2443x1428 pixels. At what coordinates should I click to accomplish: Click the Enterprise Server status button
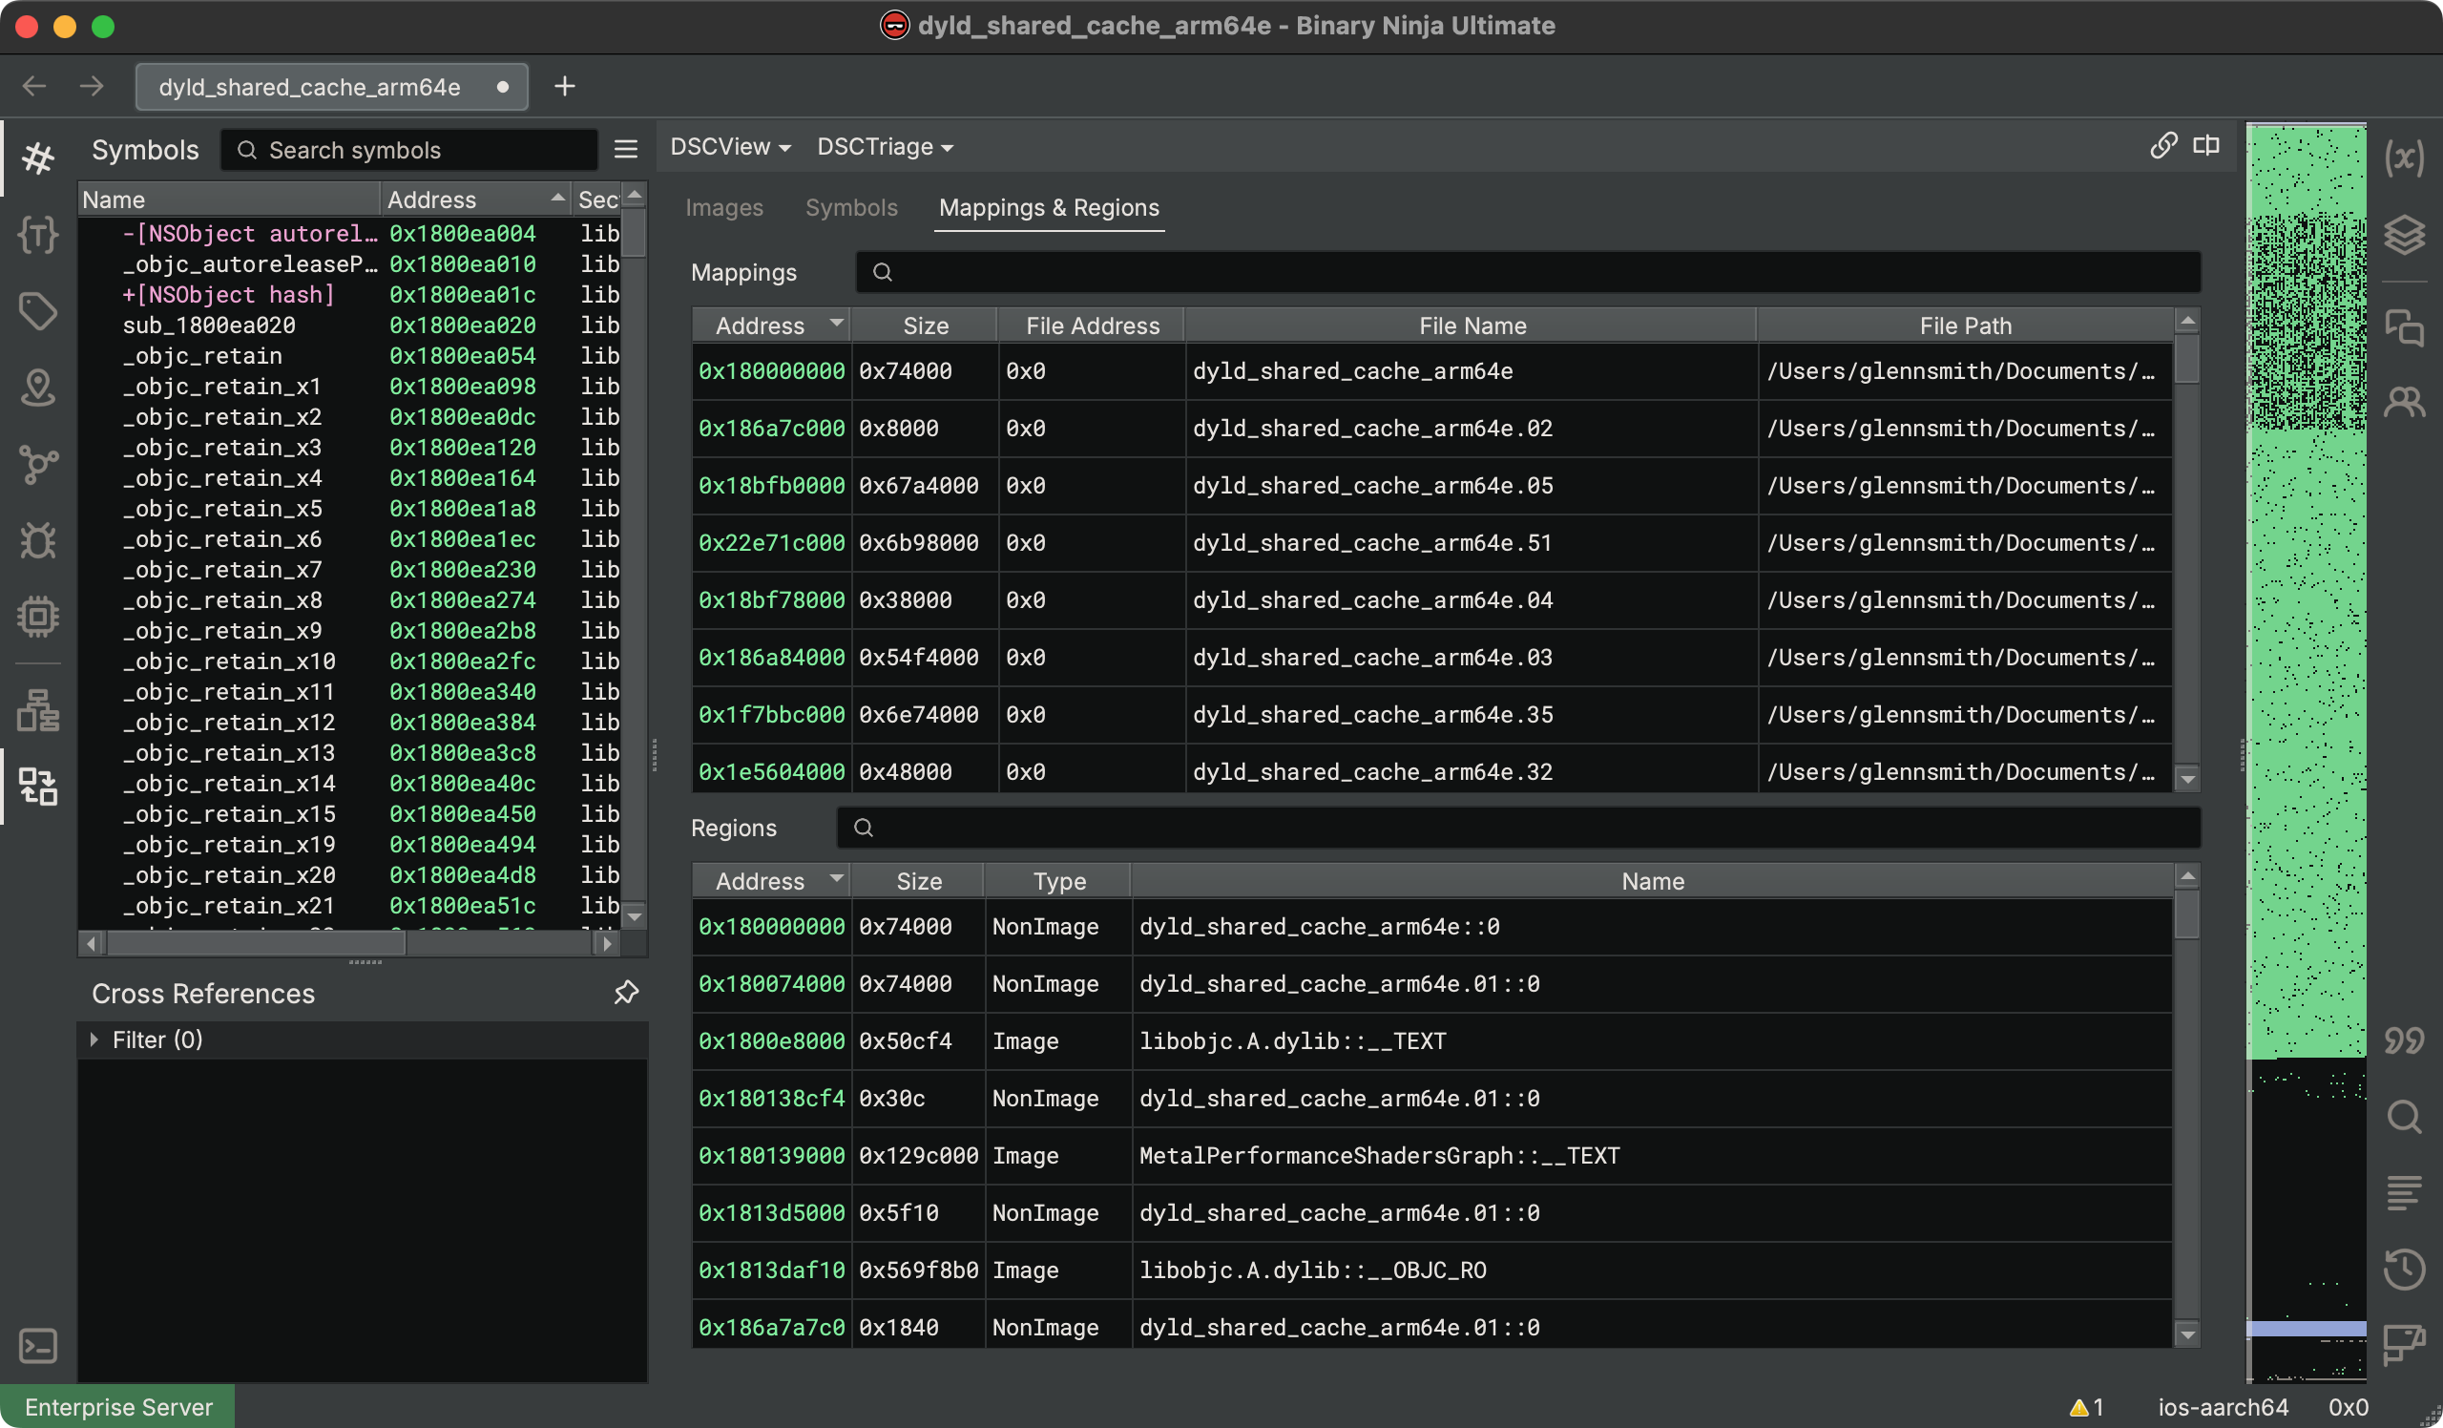click(x=117, y=1407)
